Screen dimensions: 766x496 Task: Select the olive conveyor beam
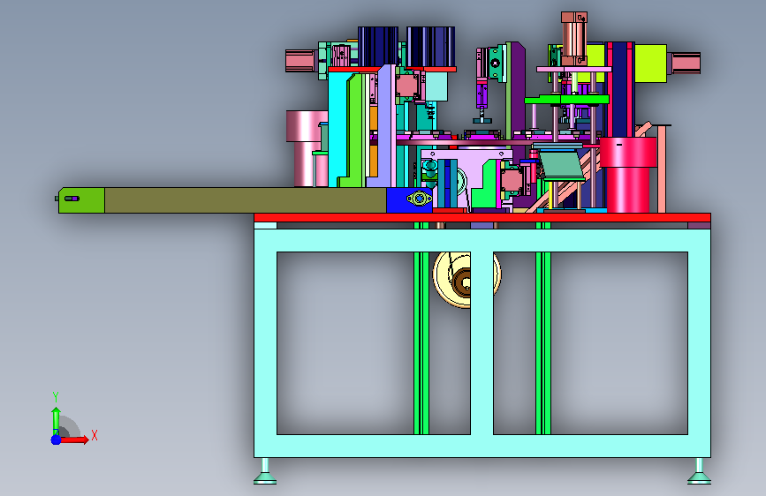coord(246,200)
